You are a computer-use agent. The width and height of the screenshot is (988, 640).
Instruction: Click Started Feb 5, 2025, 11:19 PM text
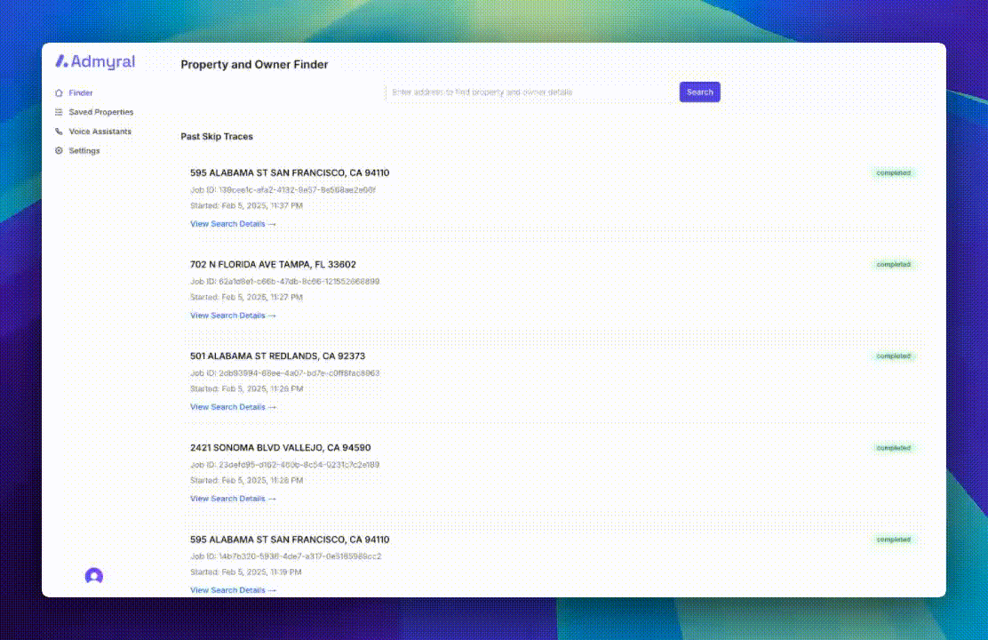[246, 572]
